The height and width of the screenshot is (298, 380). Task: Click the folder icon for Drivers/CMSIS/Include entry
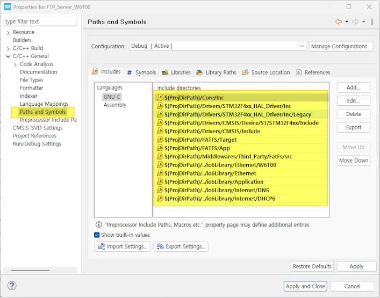click(160, 131)
